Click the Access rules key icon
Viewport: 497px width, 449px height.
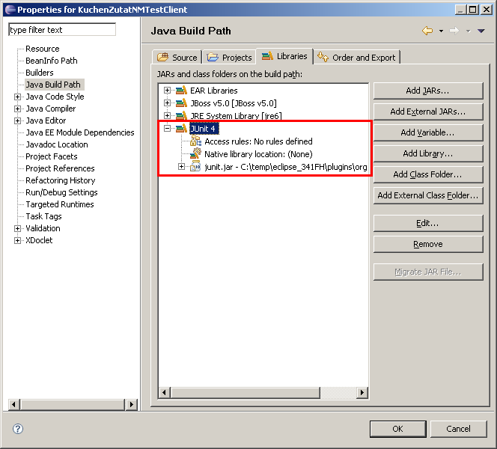tap(195, 141)
